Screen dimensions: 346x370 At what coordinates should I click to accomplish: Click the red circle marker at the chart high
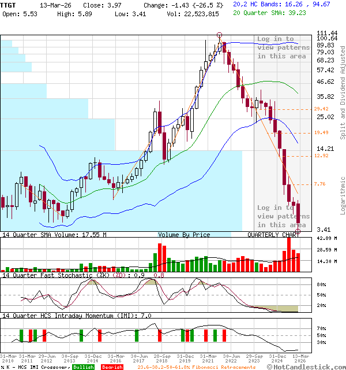(x=219, y=35)
